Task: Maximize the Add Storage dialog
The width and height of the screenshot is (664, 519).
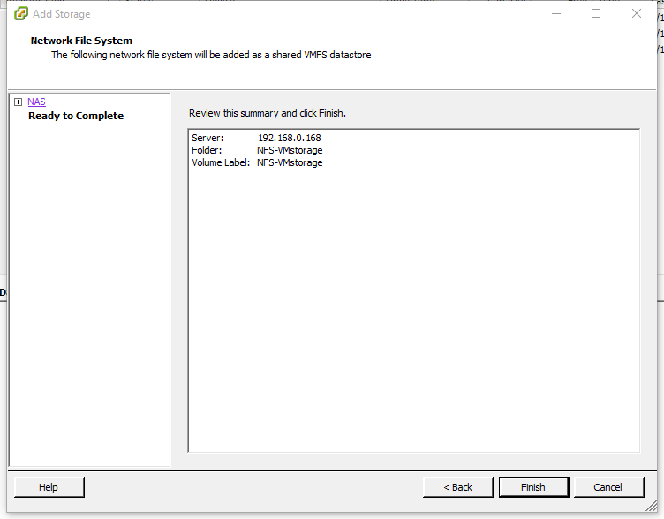Action: coord(596,13)
